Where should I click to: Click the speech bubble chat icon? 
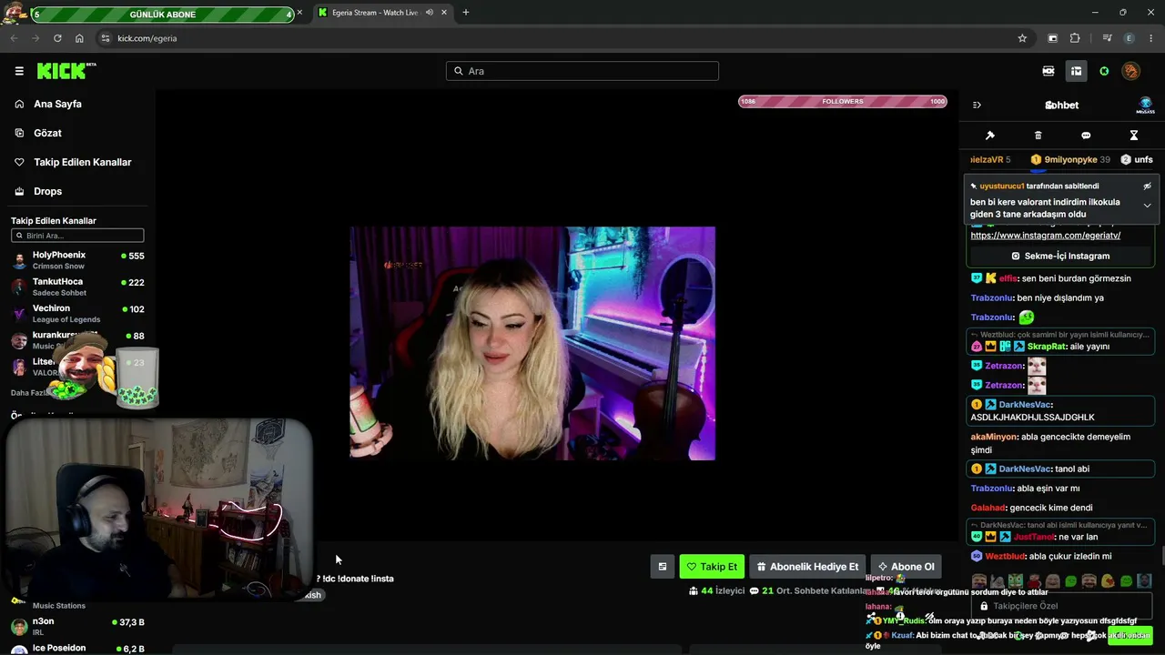click(1086, 136)
